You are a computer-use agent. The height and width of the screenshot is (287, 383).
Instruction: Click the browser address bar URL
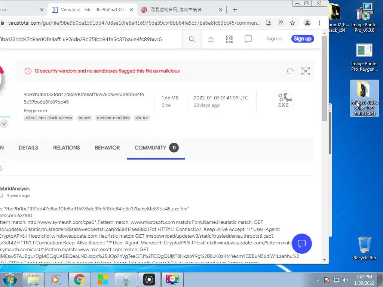tap(134, 23)
